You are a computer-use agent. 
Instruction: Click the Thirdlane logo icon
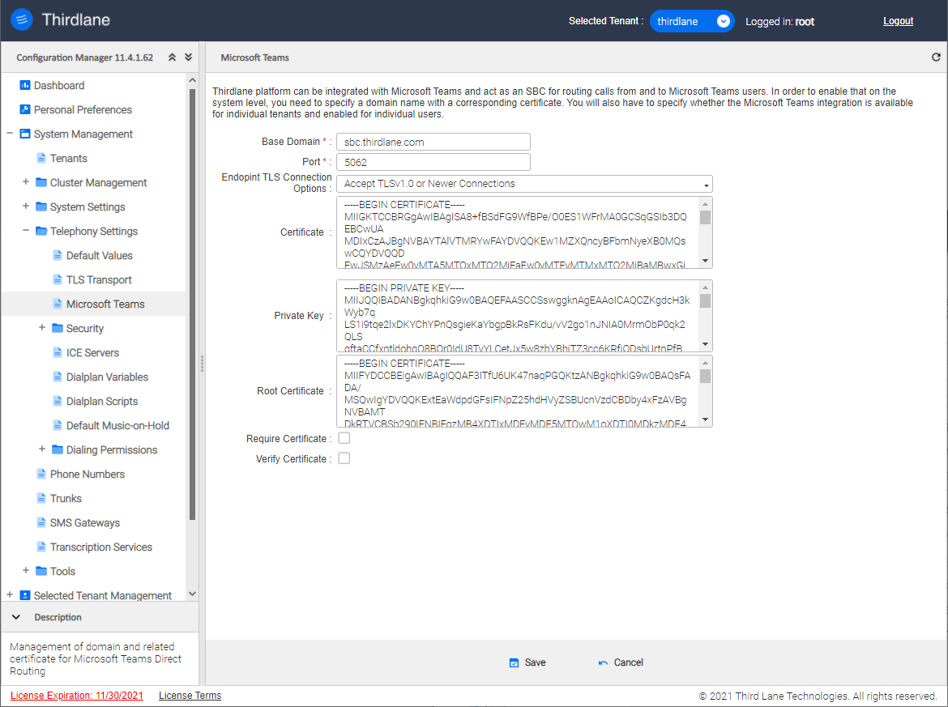(x=22, y=20)
